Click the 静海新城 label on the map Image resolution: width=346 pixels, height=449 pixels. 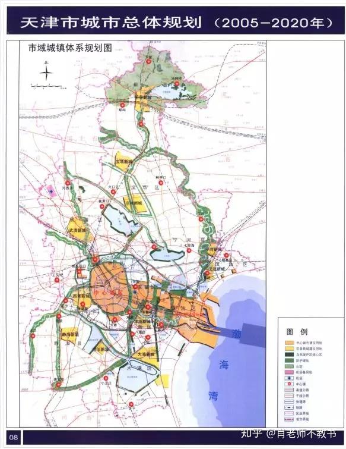click(x=70, y=334)
